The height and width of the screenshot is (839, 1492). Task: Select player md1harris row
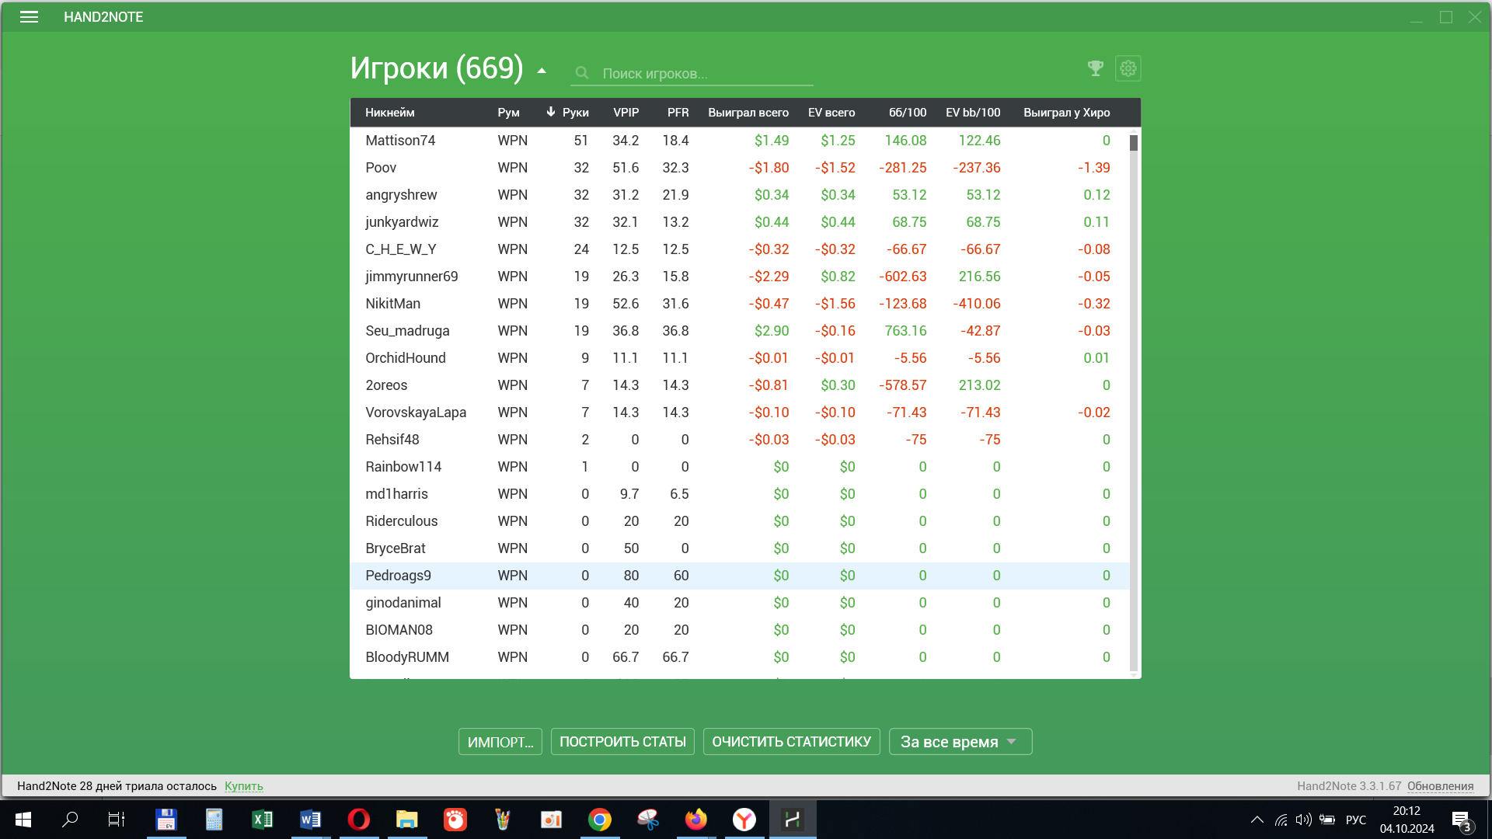(739, 494)
